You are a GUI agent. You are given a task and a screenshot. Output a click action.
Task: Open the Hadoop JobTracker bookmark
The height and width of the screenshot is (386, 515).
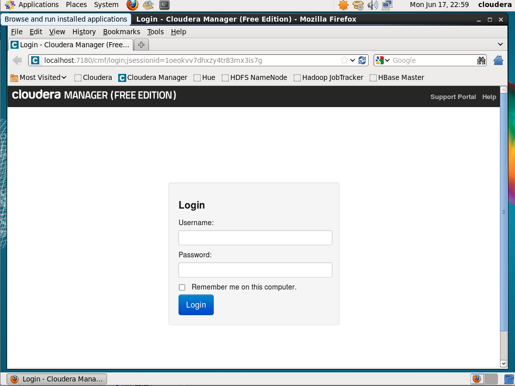click(328, 78)
